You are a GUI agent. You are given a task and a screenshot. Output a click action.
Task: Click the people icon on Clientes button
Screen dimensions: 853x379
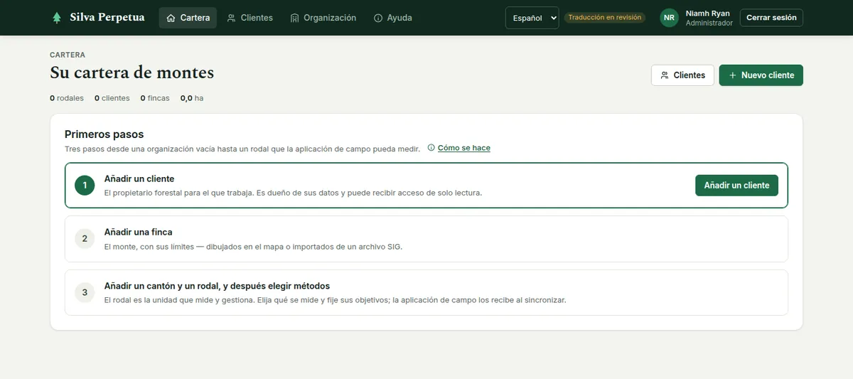665,75
